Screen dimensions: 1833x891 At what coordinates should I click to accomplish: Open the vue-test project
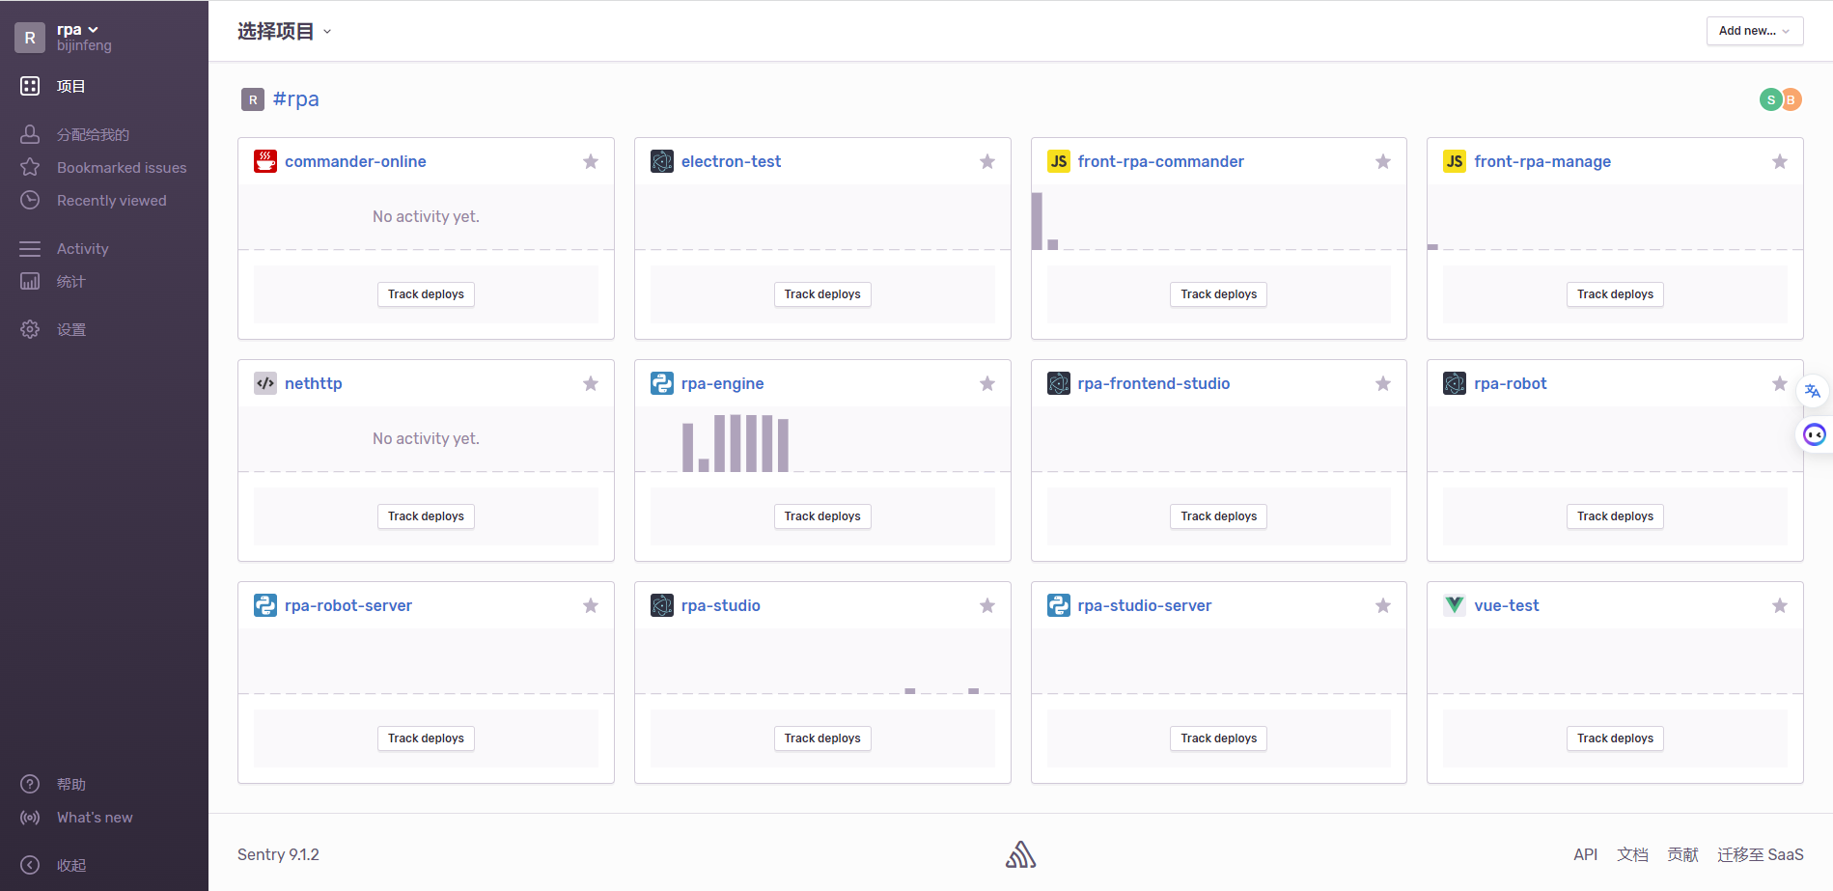(x=1507, y=605)
